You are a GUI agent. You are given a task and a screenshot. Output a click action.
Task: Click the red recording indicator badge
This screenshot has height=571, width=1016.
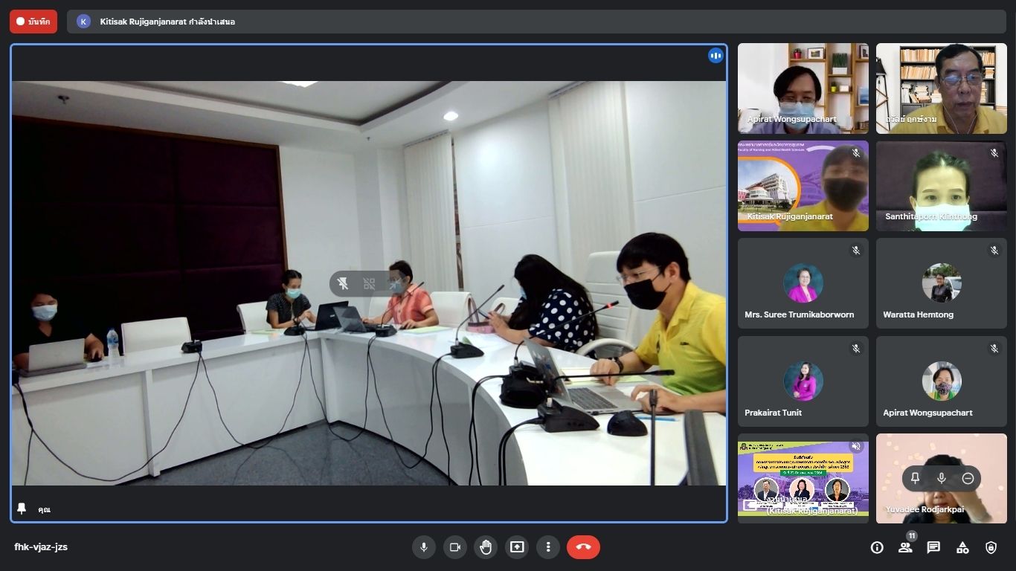click(x=33, y=22)
